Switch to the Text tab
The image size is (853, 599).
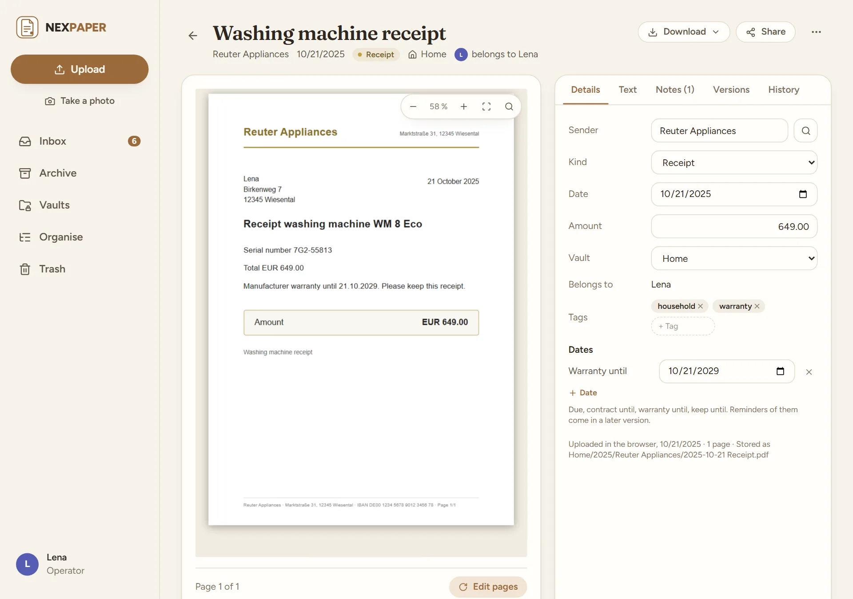tap(627, 90)
